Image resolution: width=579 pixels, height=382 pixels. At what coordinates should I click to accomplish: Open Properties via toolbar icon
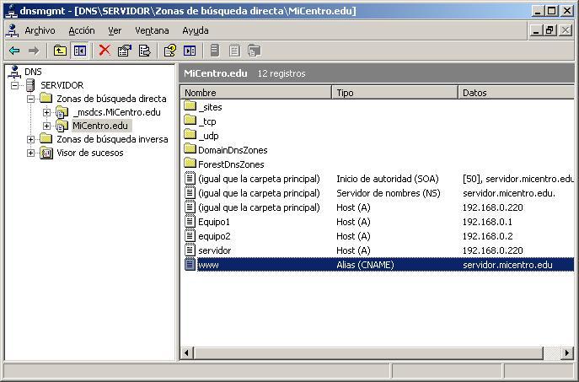click(125, 51)
